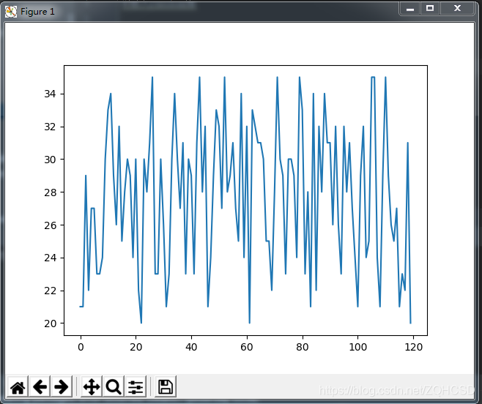This screenshot has width=482, height=404.
Task: Click the y-axis label 32
Action: click(50, 127)
